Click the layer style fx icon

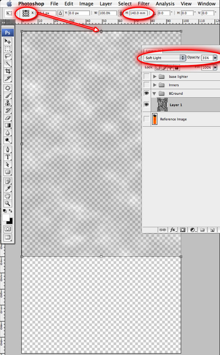[172, 230]
